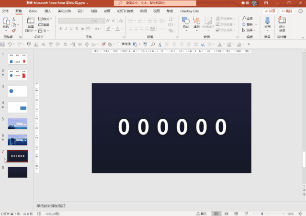Screen dimensions: 306x216
Task: Toggle the Guides (参考线) checkbox
Action: [x=119, y=44]
